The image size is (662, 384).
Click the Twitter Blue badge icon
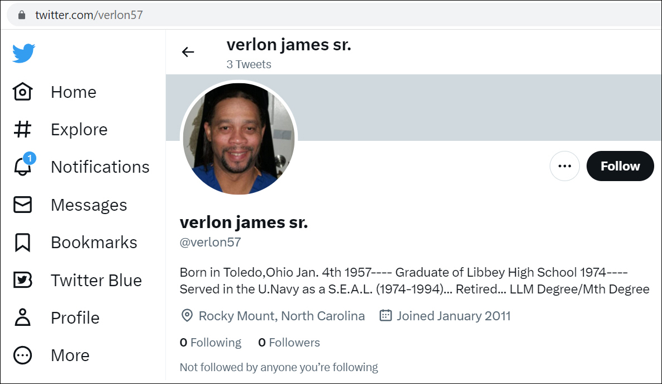coord(23,280)
